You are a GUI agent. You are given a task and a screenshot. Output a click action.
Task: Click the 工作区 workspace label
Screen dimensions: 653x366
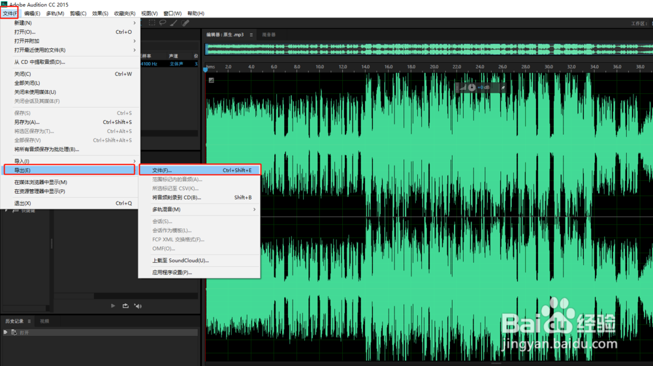639,23
